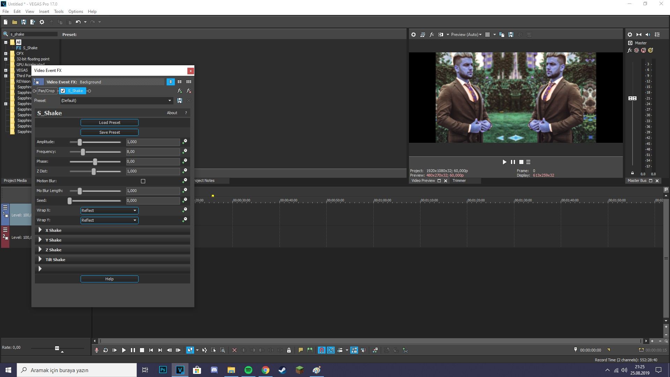Click the Help button in S_Shake

click(109, 279)
